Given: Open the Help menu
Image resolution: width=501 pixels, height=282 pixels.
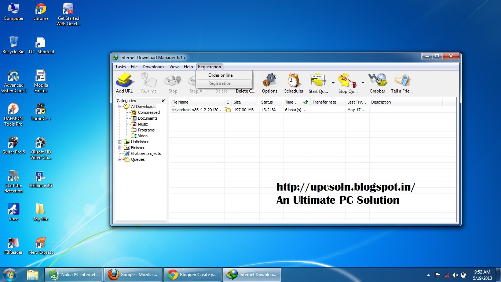Looking at the screenshot, I should coord(188,67).
